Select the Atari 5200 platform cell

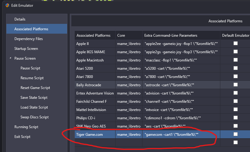[x=95, y=69]
